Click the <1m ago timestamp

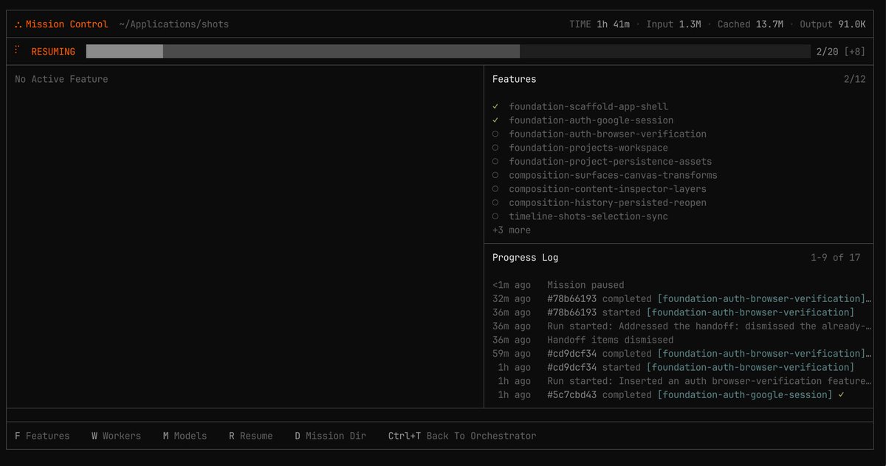click(x=512, y=285)
